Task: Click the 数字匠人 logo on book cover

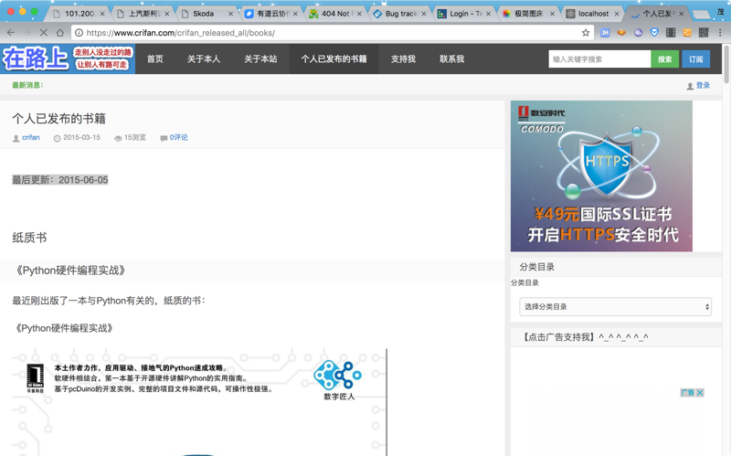Action: [x=339, y=380]
